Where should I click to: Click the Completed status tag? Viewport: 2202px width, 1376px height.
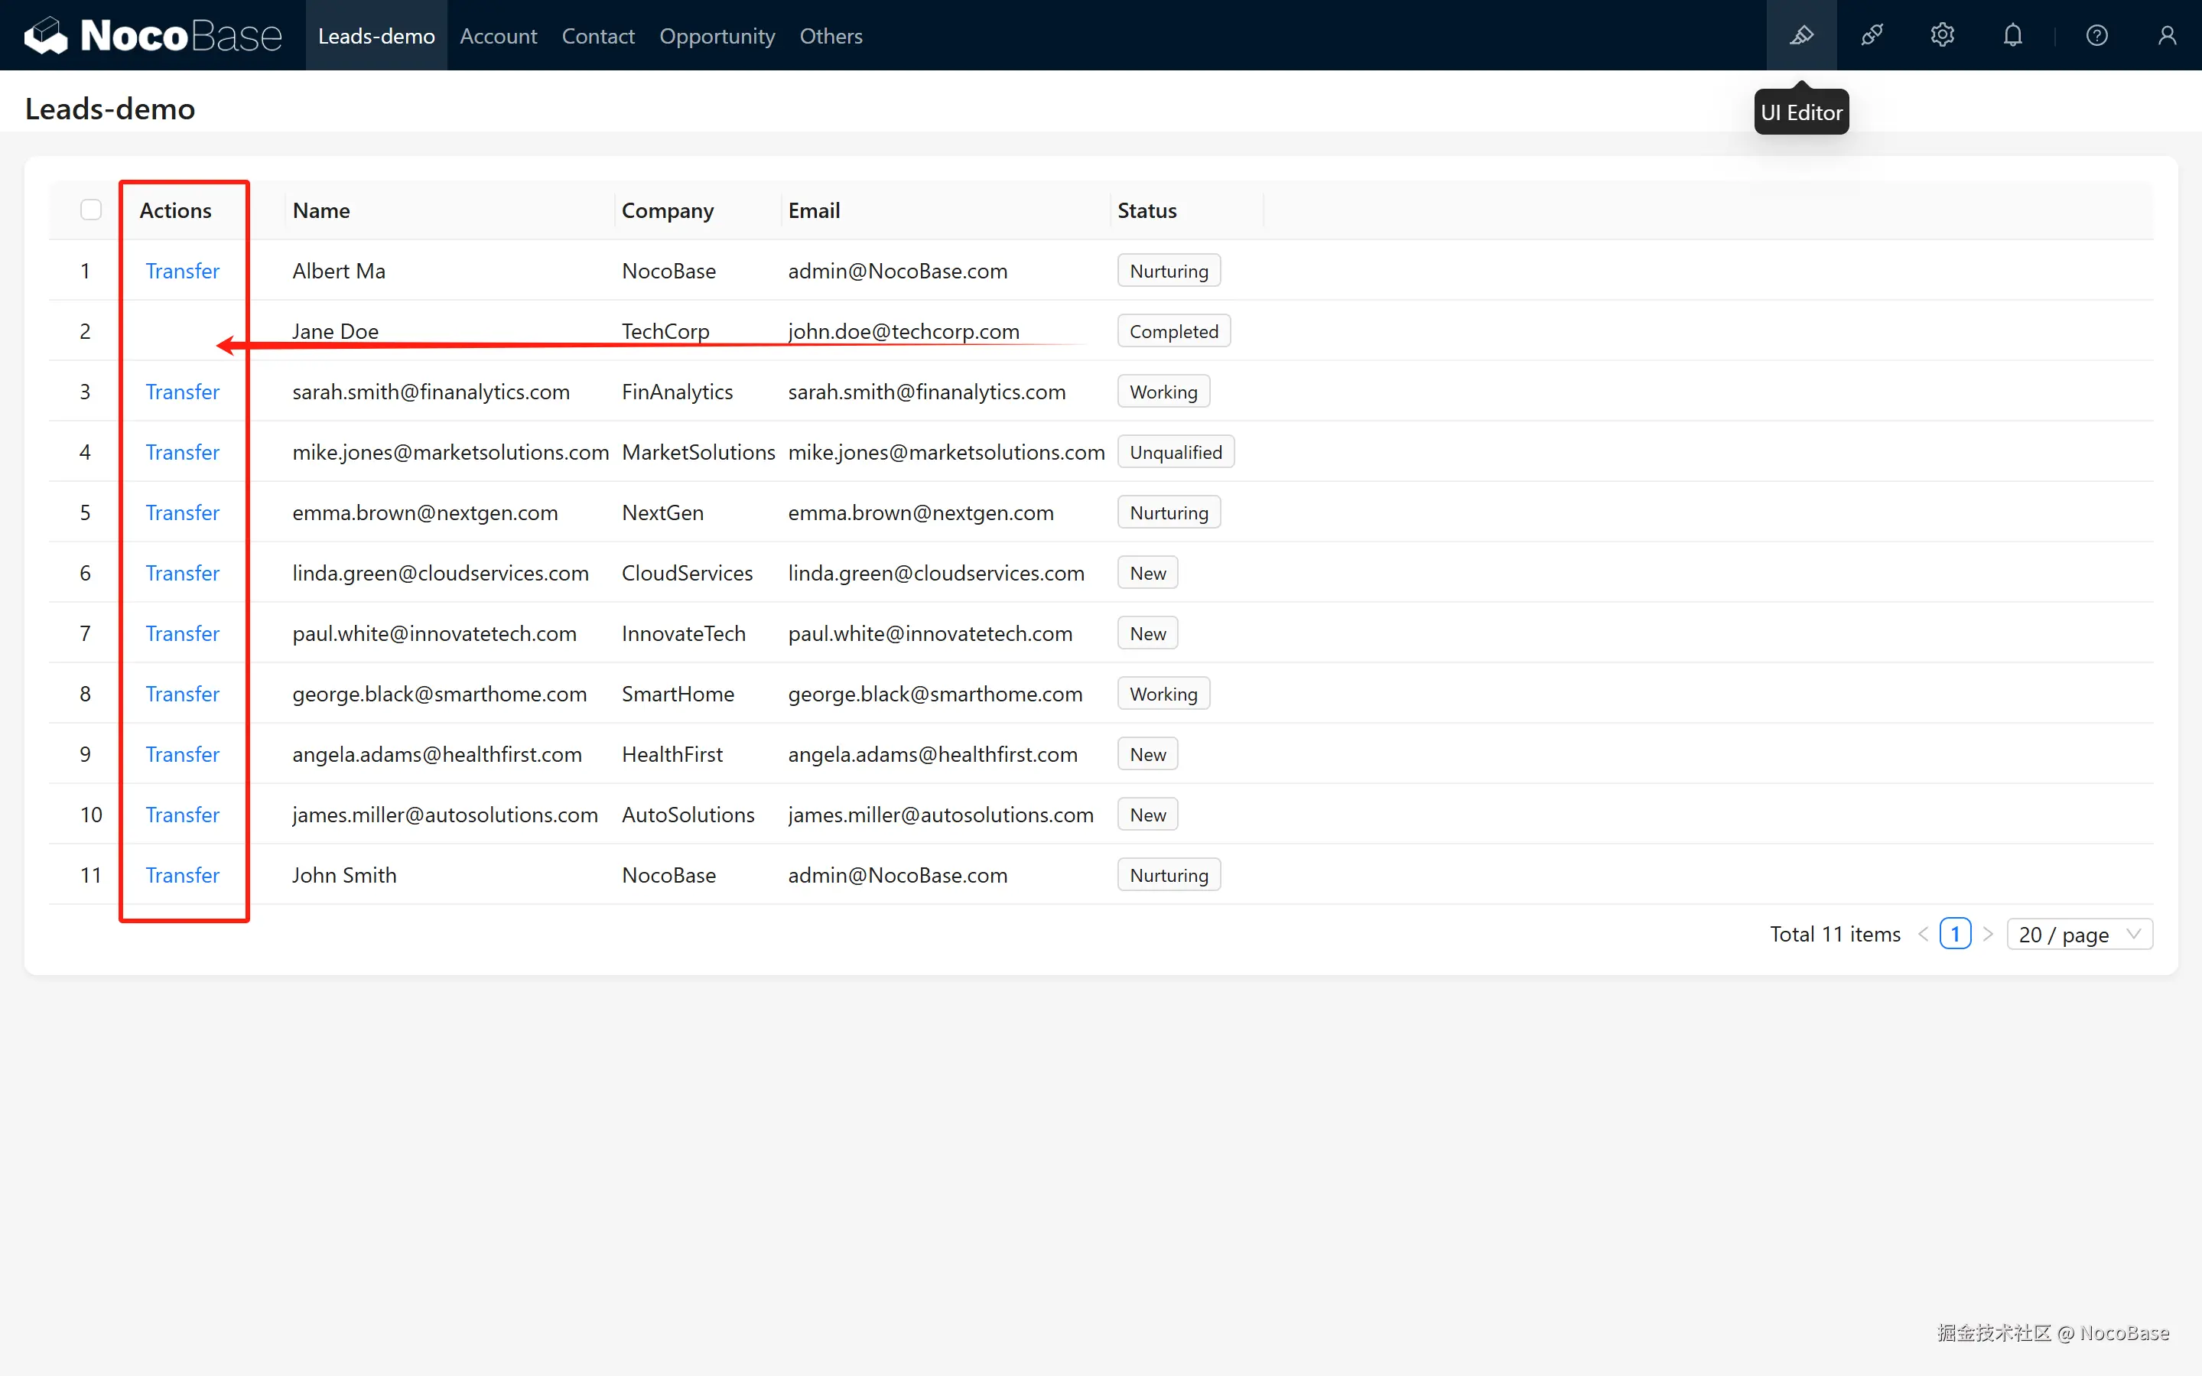1173,331
